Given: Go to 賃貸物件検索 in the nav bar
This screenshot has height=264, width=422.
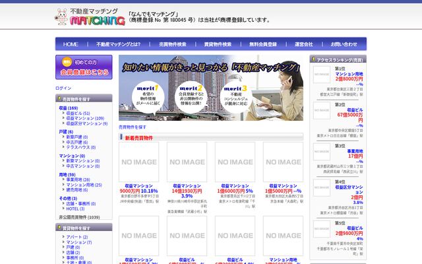Looking at the screenshot, I should pos(218,44).
